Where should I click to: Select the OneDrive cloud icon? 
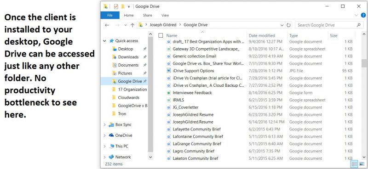(x=111, y=135)
